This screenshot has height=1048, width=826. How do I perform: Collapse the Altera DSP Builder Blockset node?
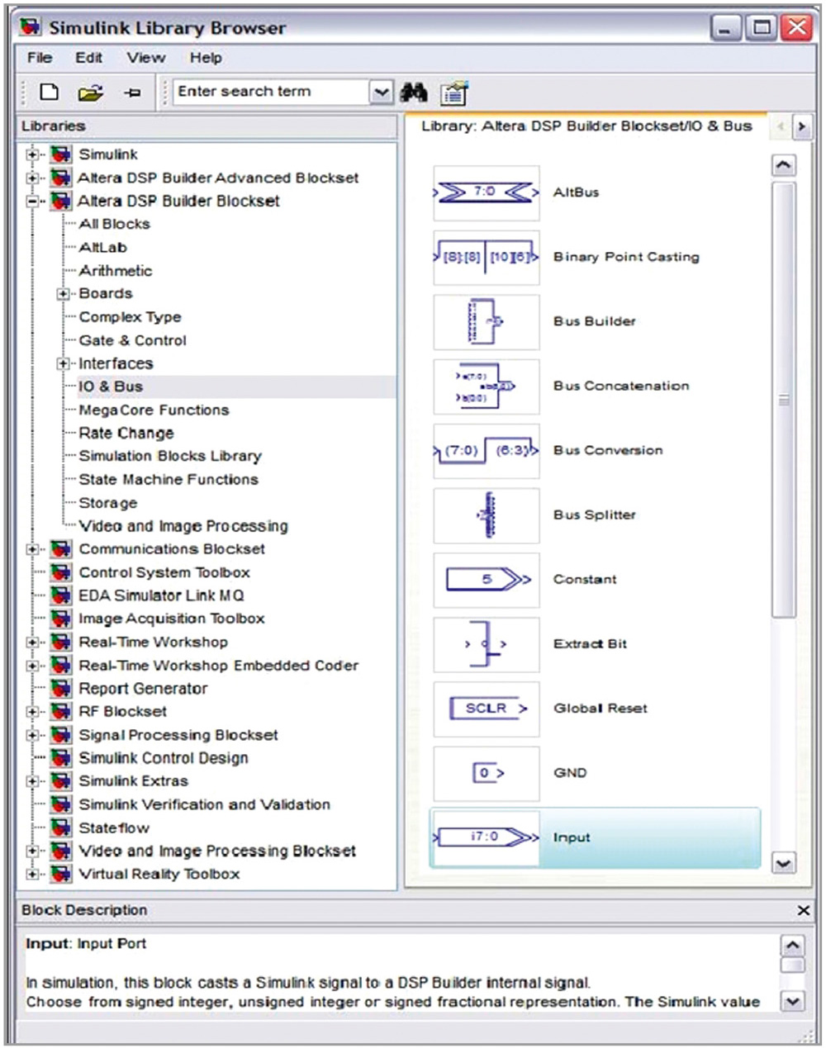[x=33, y=201]
